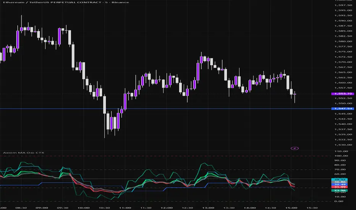Viewport: 356px width, 210px height.
Task: Click the 1,540.00 price axis label
Action: [343, 124]
